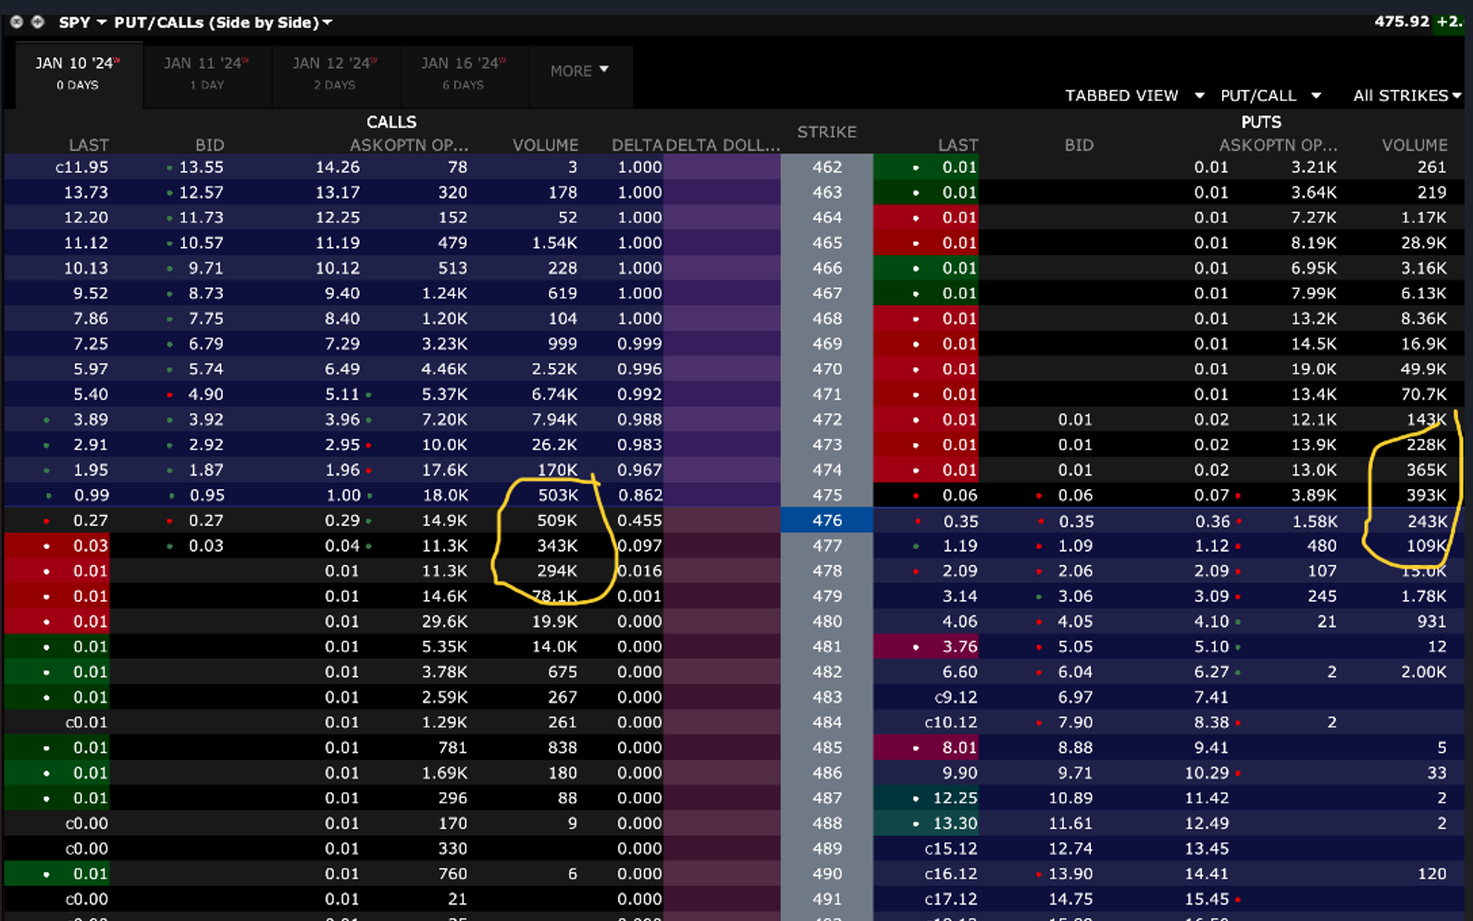Choose the JAN 16 '24 expiration tab
The image size is (1473, 921).
(464, 73)
